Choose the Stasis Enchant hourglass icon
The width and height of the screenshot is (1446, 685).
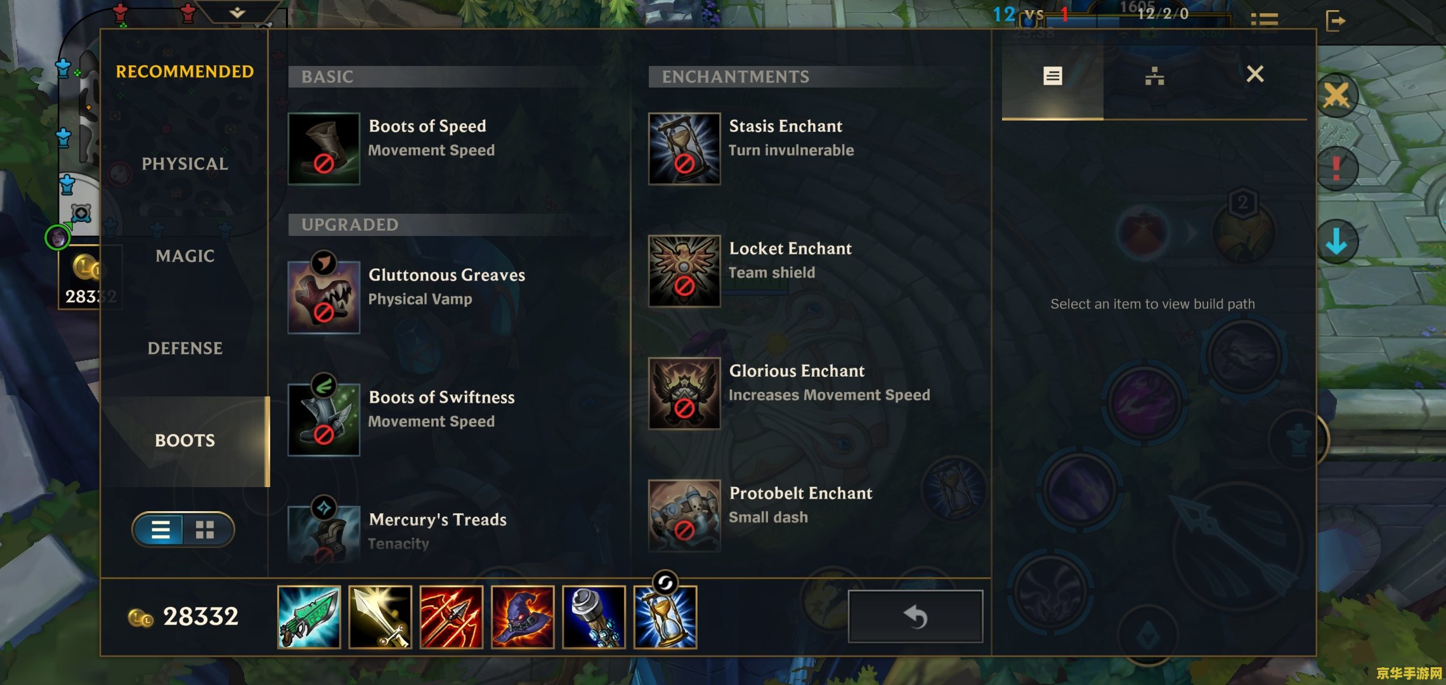[x=684, y=149]
